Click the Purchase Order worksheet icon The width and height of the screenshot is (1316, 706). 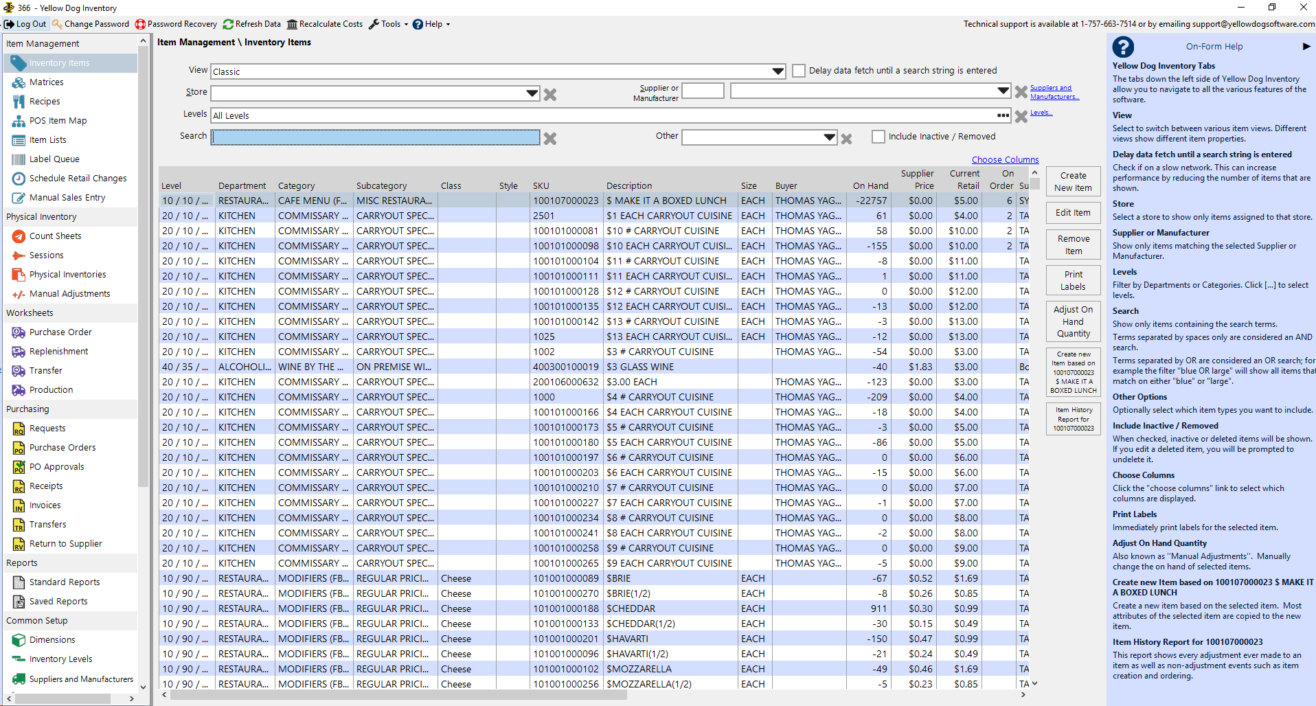pyautogui.click(x=19, y=332)
